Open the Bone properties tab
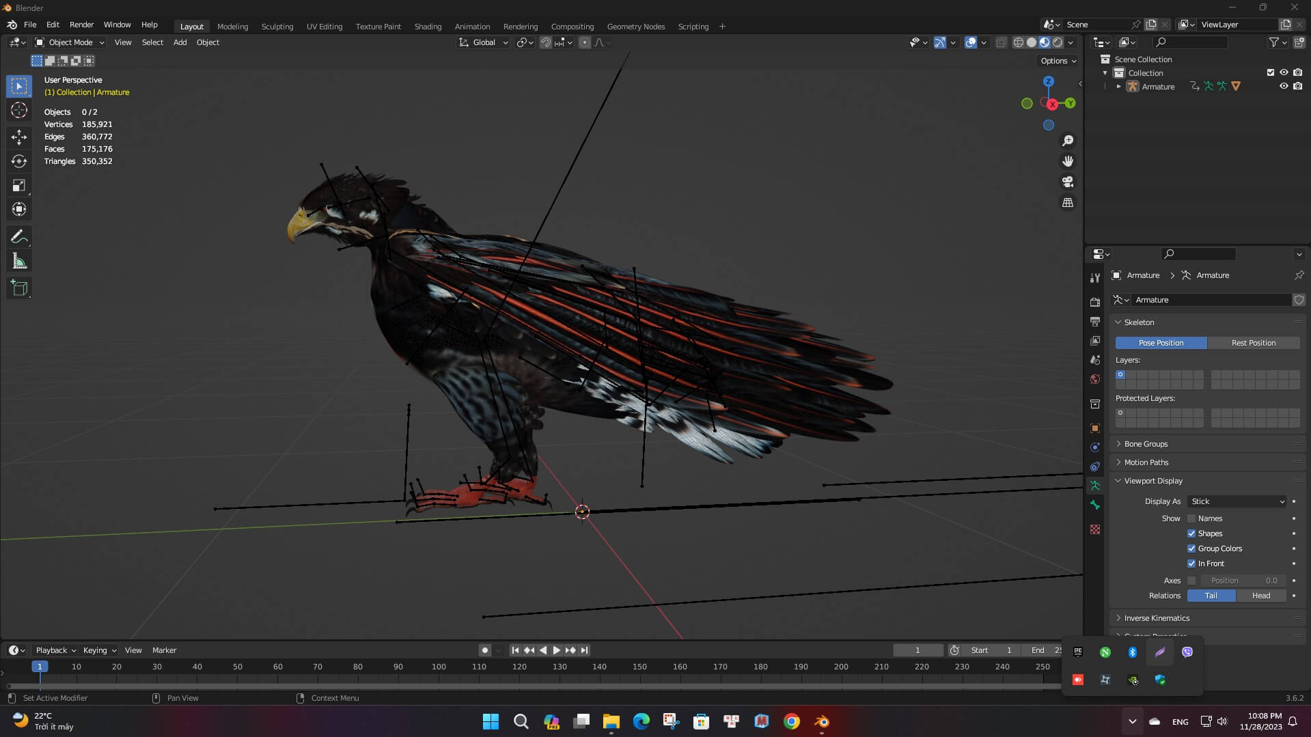Screen dimensions: 1311x737 (1095, 505)
